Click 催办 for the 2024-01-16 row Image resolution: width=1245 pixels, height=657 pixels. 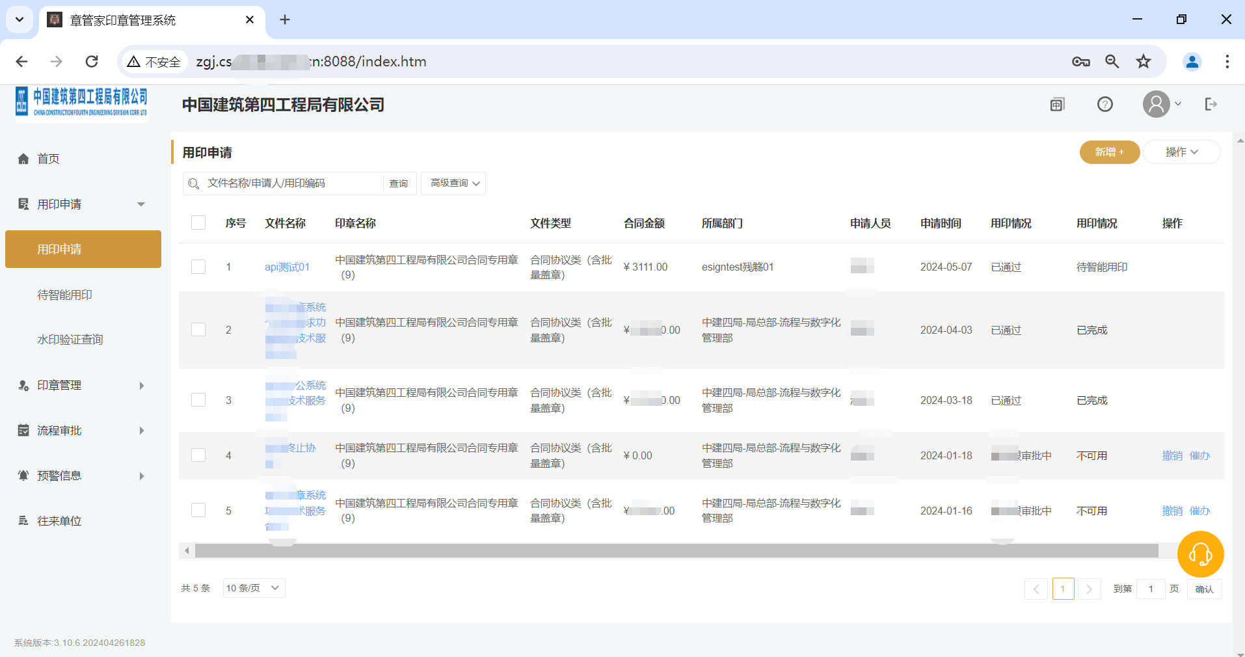click(1199, 511)
